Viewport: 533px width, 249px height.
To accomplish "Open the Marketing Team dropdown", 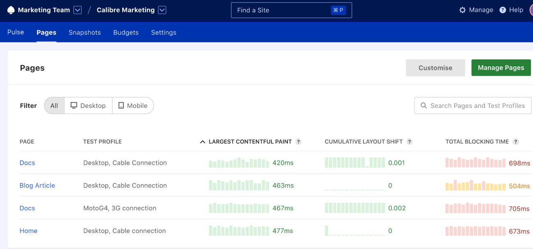I will point(77,10).
